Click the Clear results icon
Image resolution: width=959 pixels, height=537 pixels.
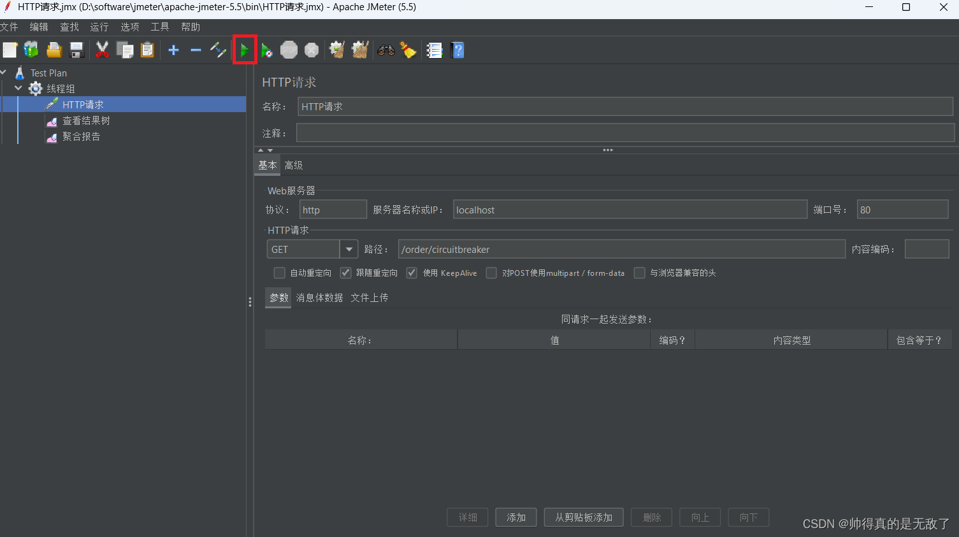click(x=337, y=50)
